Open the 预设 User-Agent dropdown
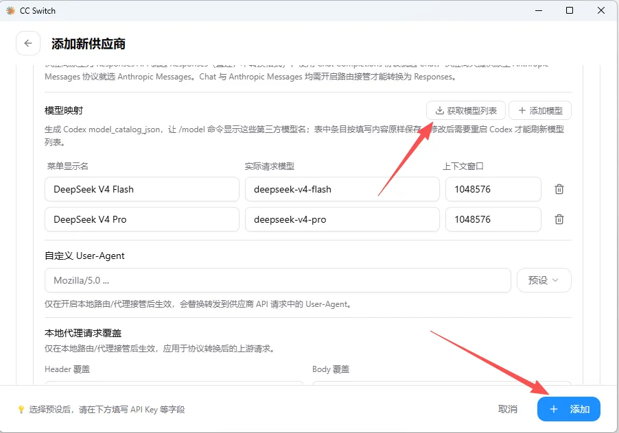619x433 pixels. (544, 280)
